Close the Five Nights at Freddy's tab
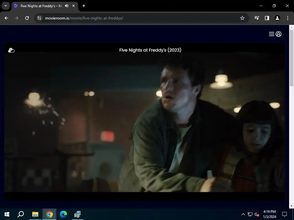The height and width of the screenshot is (220, 294). [x=73, y=6]
